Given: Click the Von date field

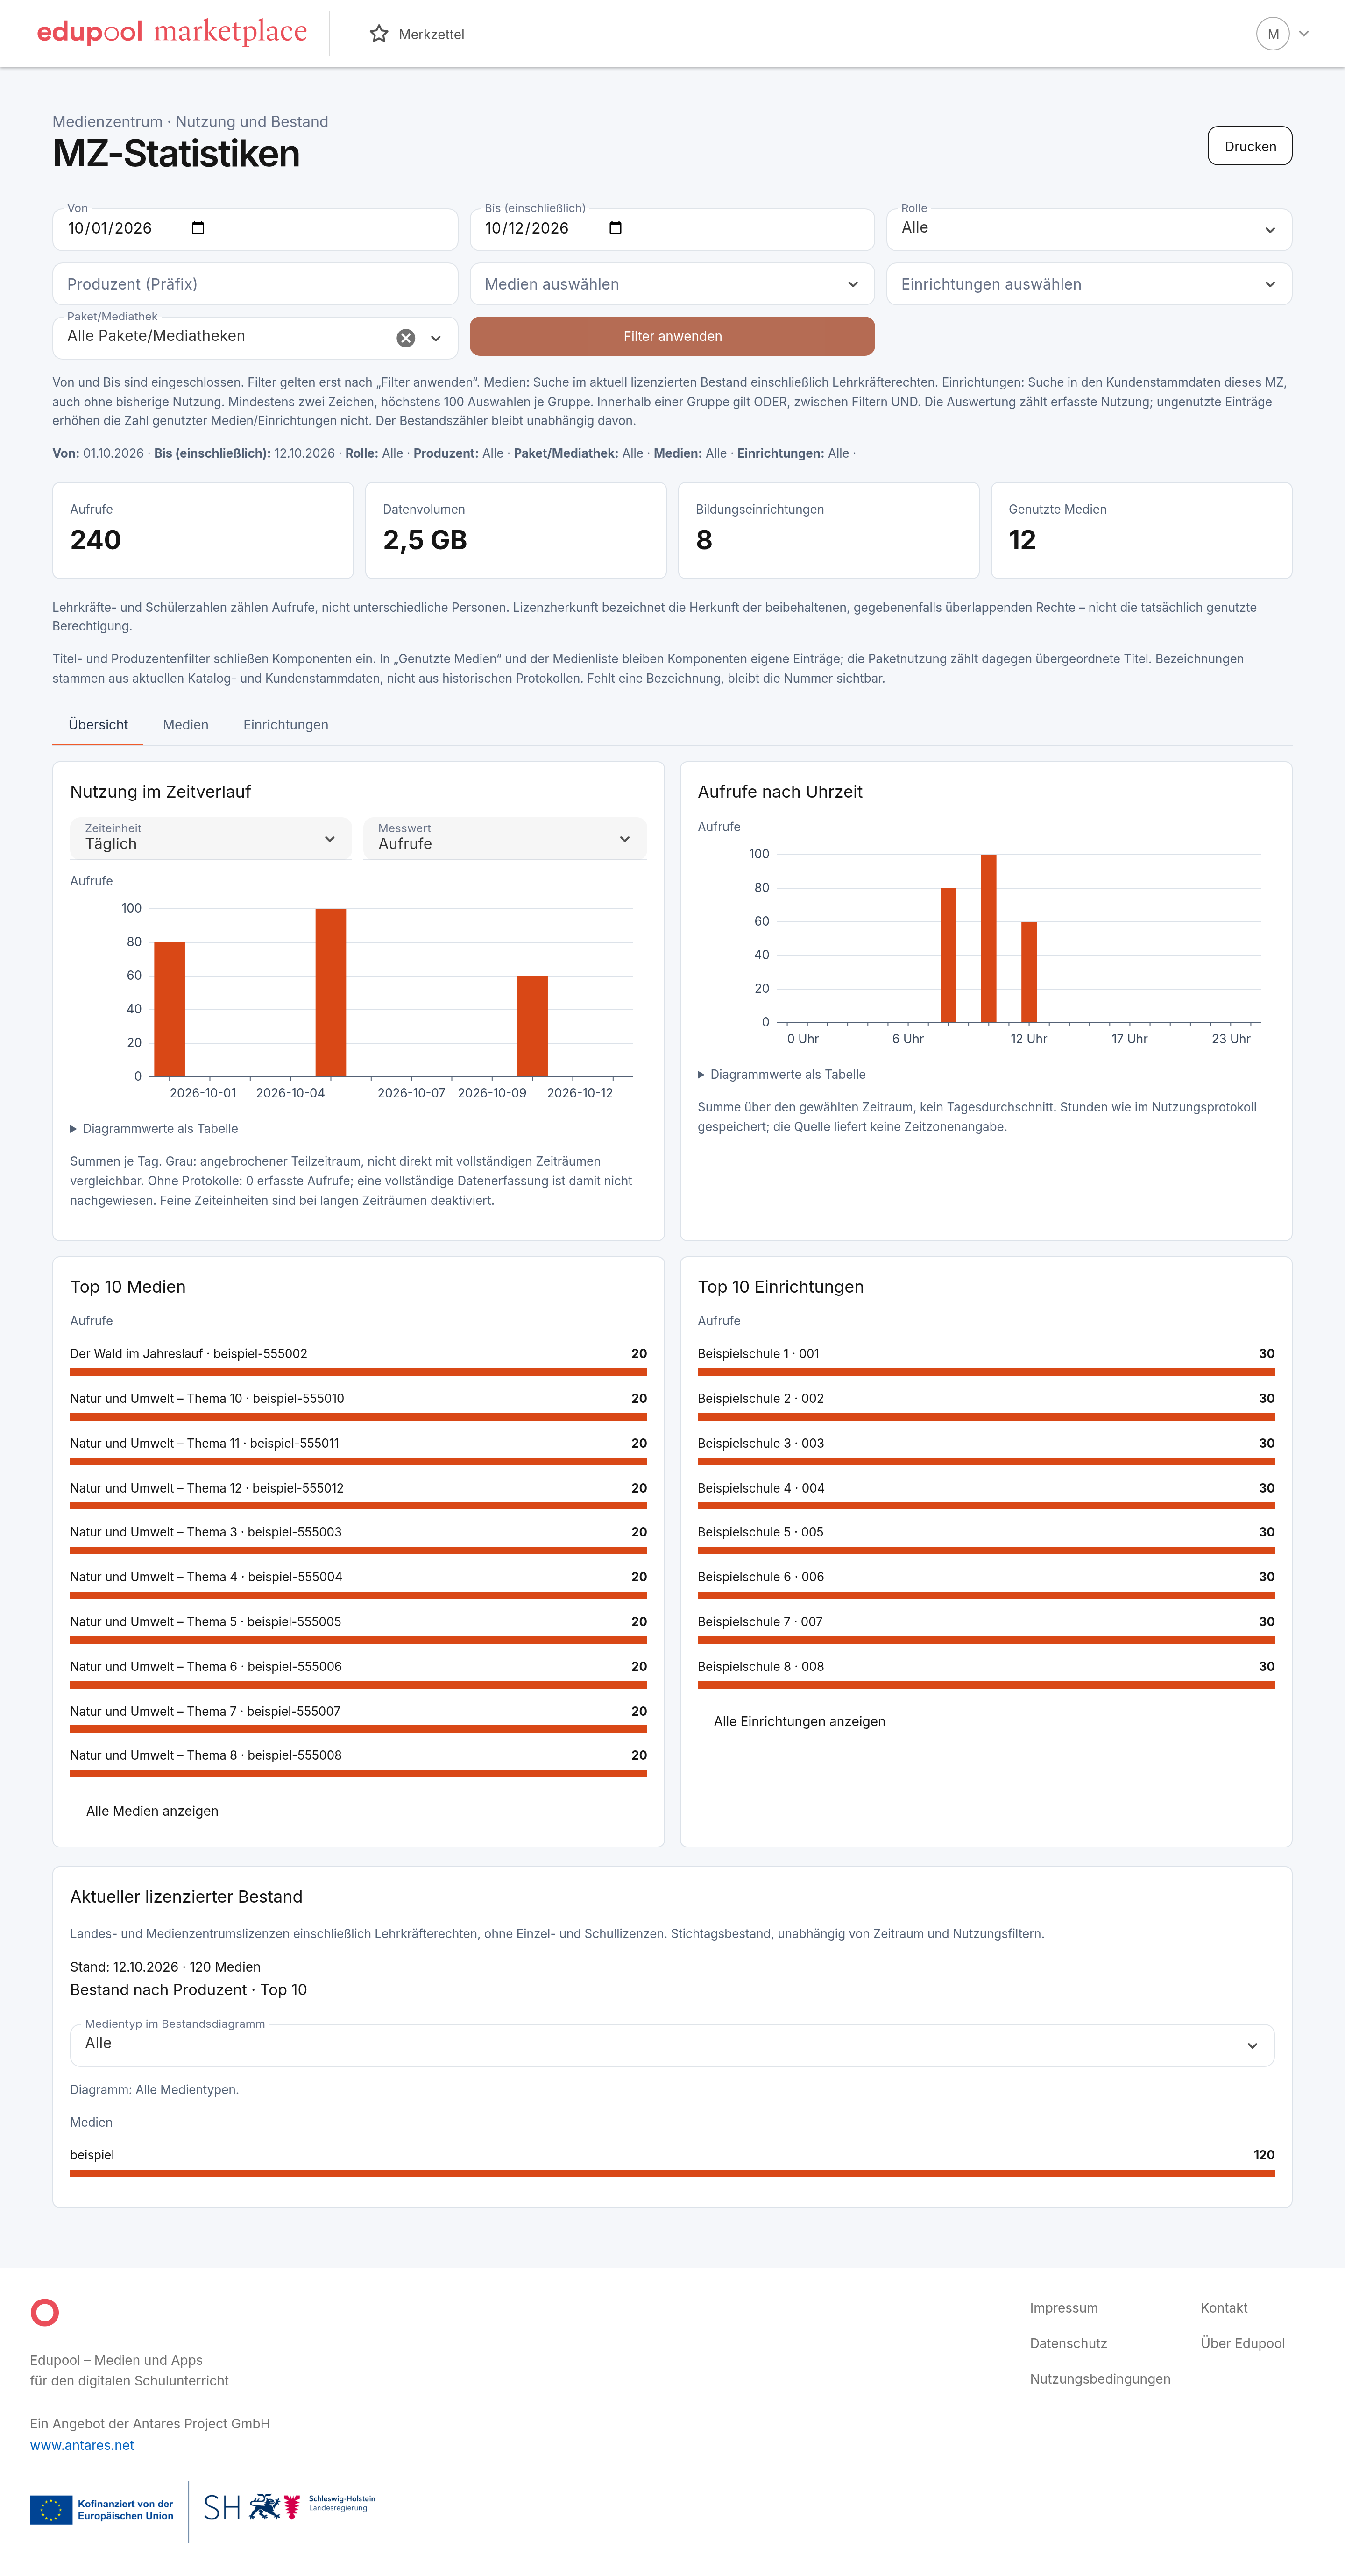Looking at the screenshot, I should point(255,229).
